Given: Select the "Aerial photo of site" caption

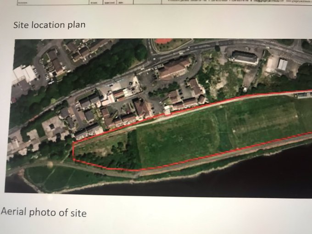Looking at the screenshot, I should tap(44, 212).
